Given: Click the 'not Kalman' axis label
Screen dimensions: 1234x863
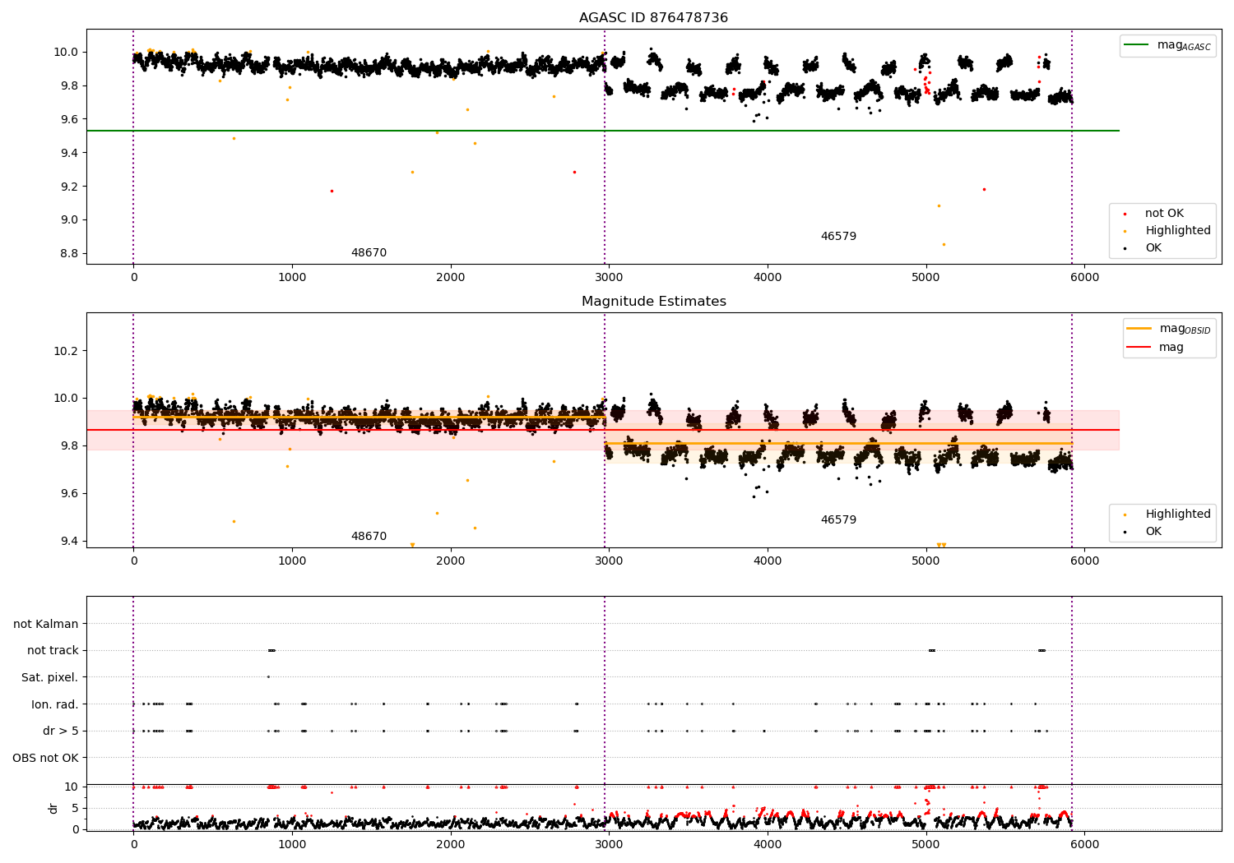Looking at the screenshot, I should click(46, 625).
